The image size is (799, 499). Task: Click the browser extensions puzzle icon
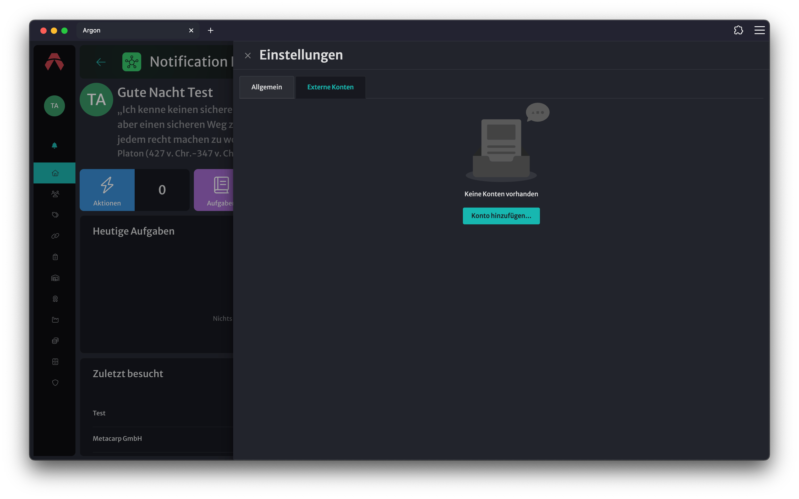[738, 30]
